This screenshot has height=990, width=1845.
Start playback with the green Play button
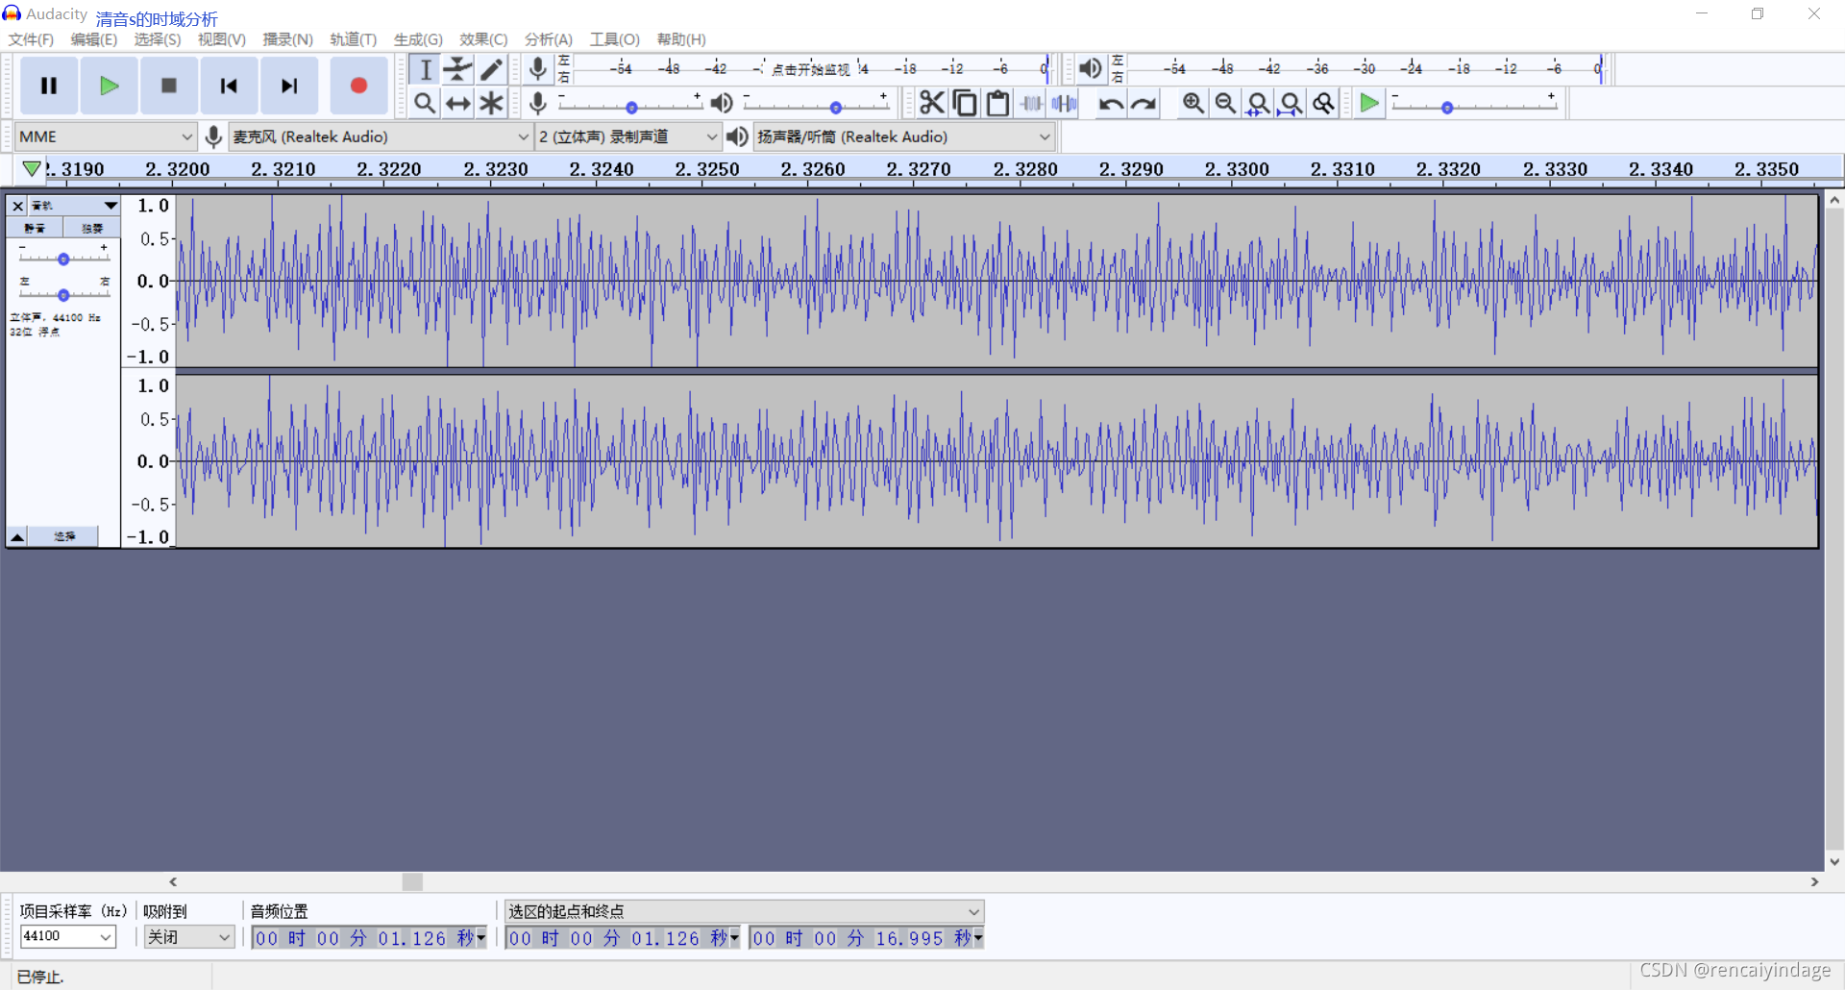pyautogui.click(x=109, y=86)
